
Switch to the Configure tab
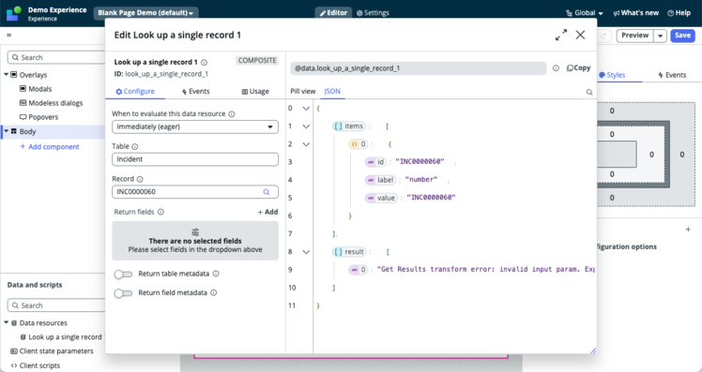(x=135, y=91)
